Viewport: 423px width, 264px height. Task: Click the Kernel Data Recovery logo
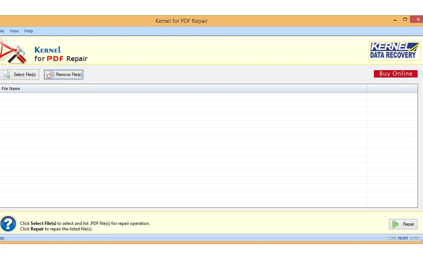coord(394,51)
